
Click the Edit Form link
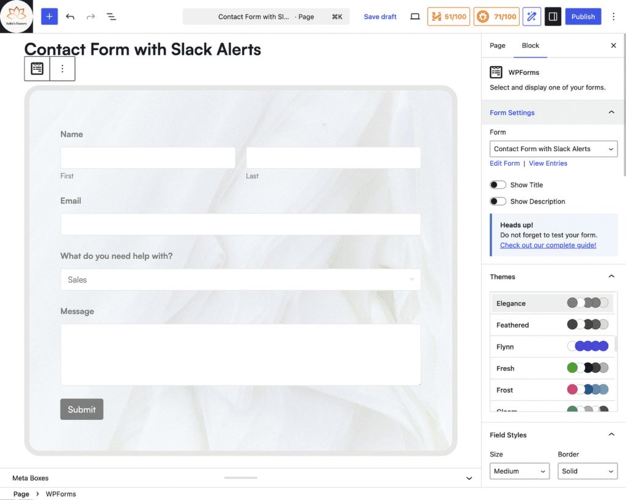point(504,163)
